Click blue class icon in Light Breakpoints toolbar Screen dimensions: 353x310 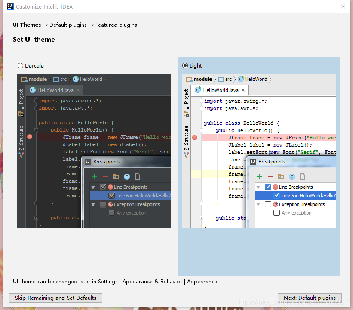(292, 177)
